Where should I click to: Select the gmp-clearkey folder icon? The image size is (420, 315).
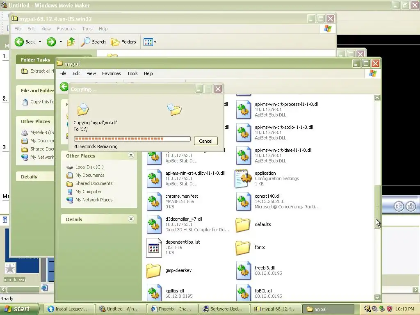[x=153, y=271]
